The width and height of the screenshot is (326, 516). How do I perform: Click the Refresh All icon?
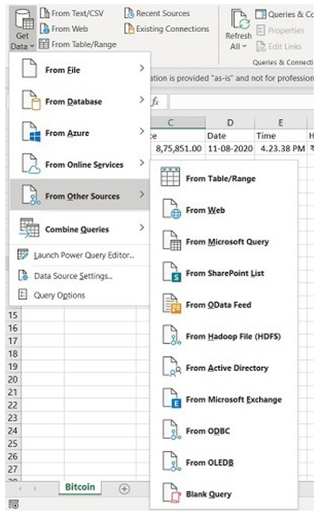pyautogui.click(x=240, y=19)
